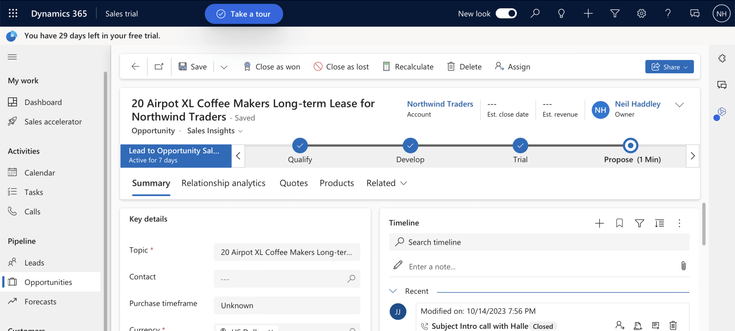Switch to the Quotes tab
The width and height of the screenshot is (735, 331).
pyautogui.click(x=294, y=183)
